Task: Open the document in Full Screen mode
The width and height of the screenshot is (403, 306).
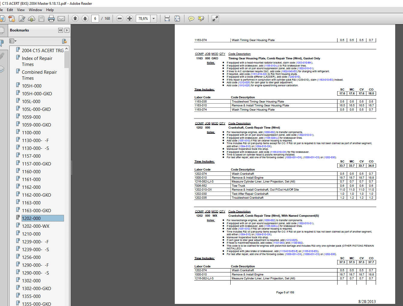Action: 215,19
